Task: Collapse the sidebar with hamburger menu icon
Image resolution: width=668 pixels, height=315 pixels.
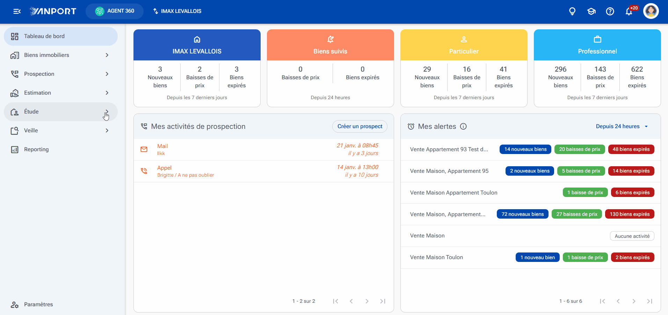Action: click(x=17, y=11)
